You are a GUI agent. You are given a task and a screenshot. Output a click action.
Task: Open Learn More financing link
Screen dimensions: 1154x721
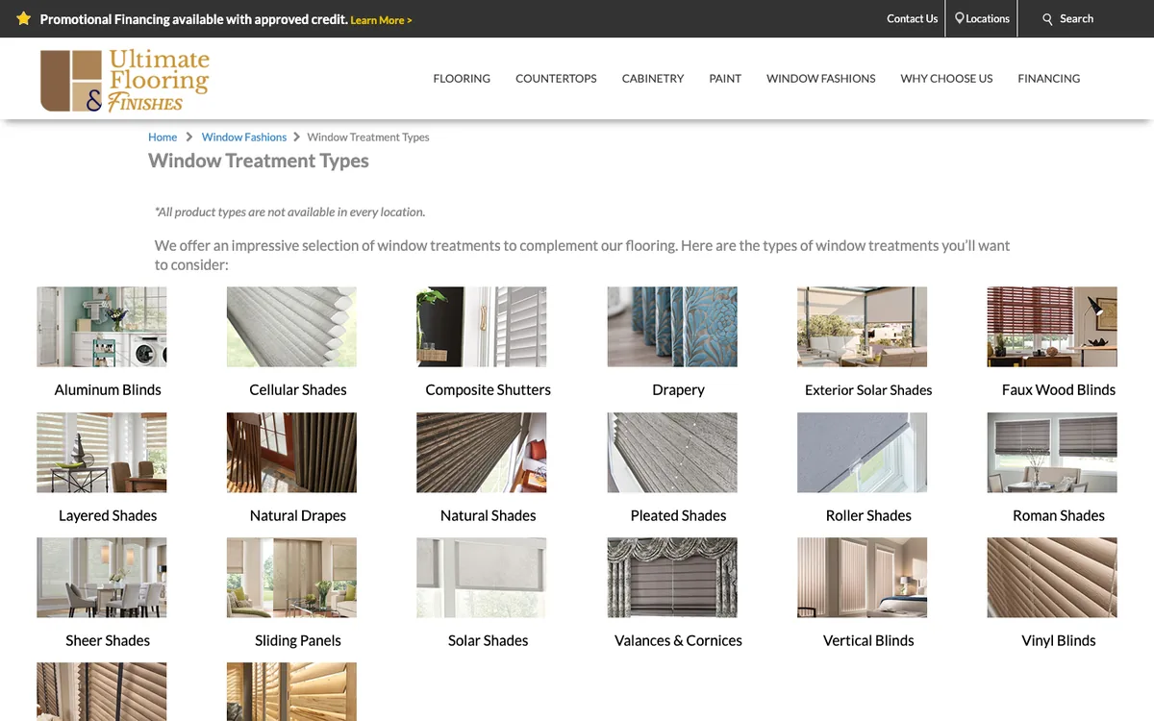(x=381, y=20)
